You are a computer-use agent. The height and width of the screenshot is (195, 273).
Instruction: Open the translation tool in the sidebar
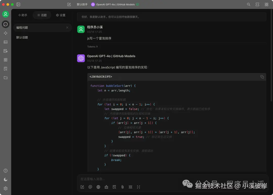coord(6,51)
